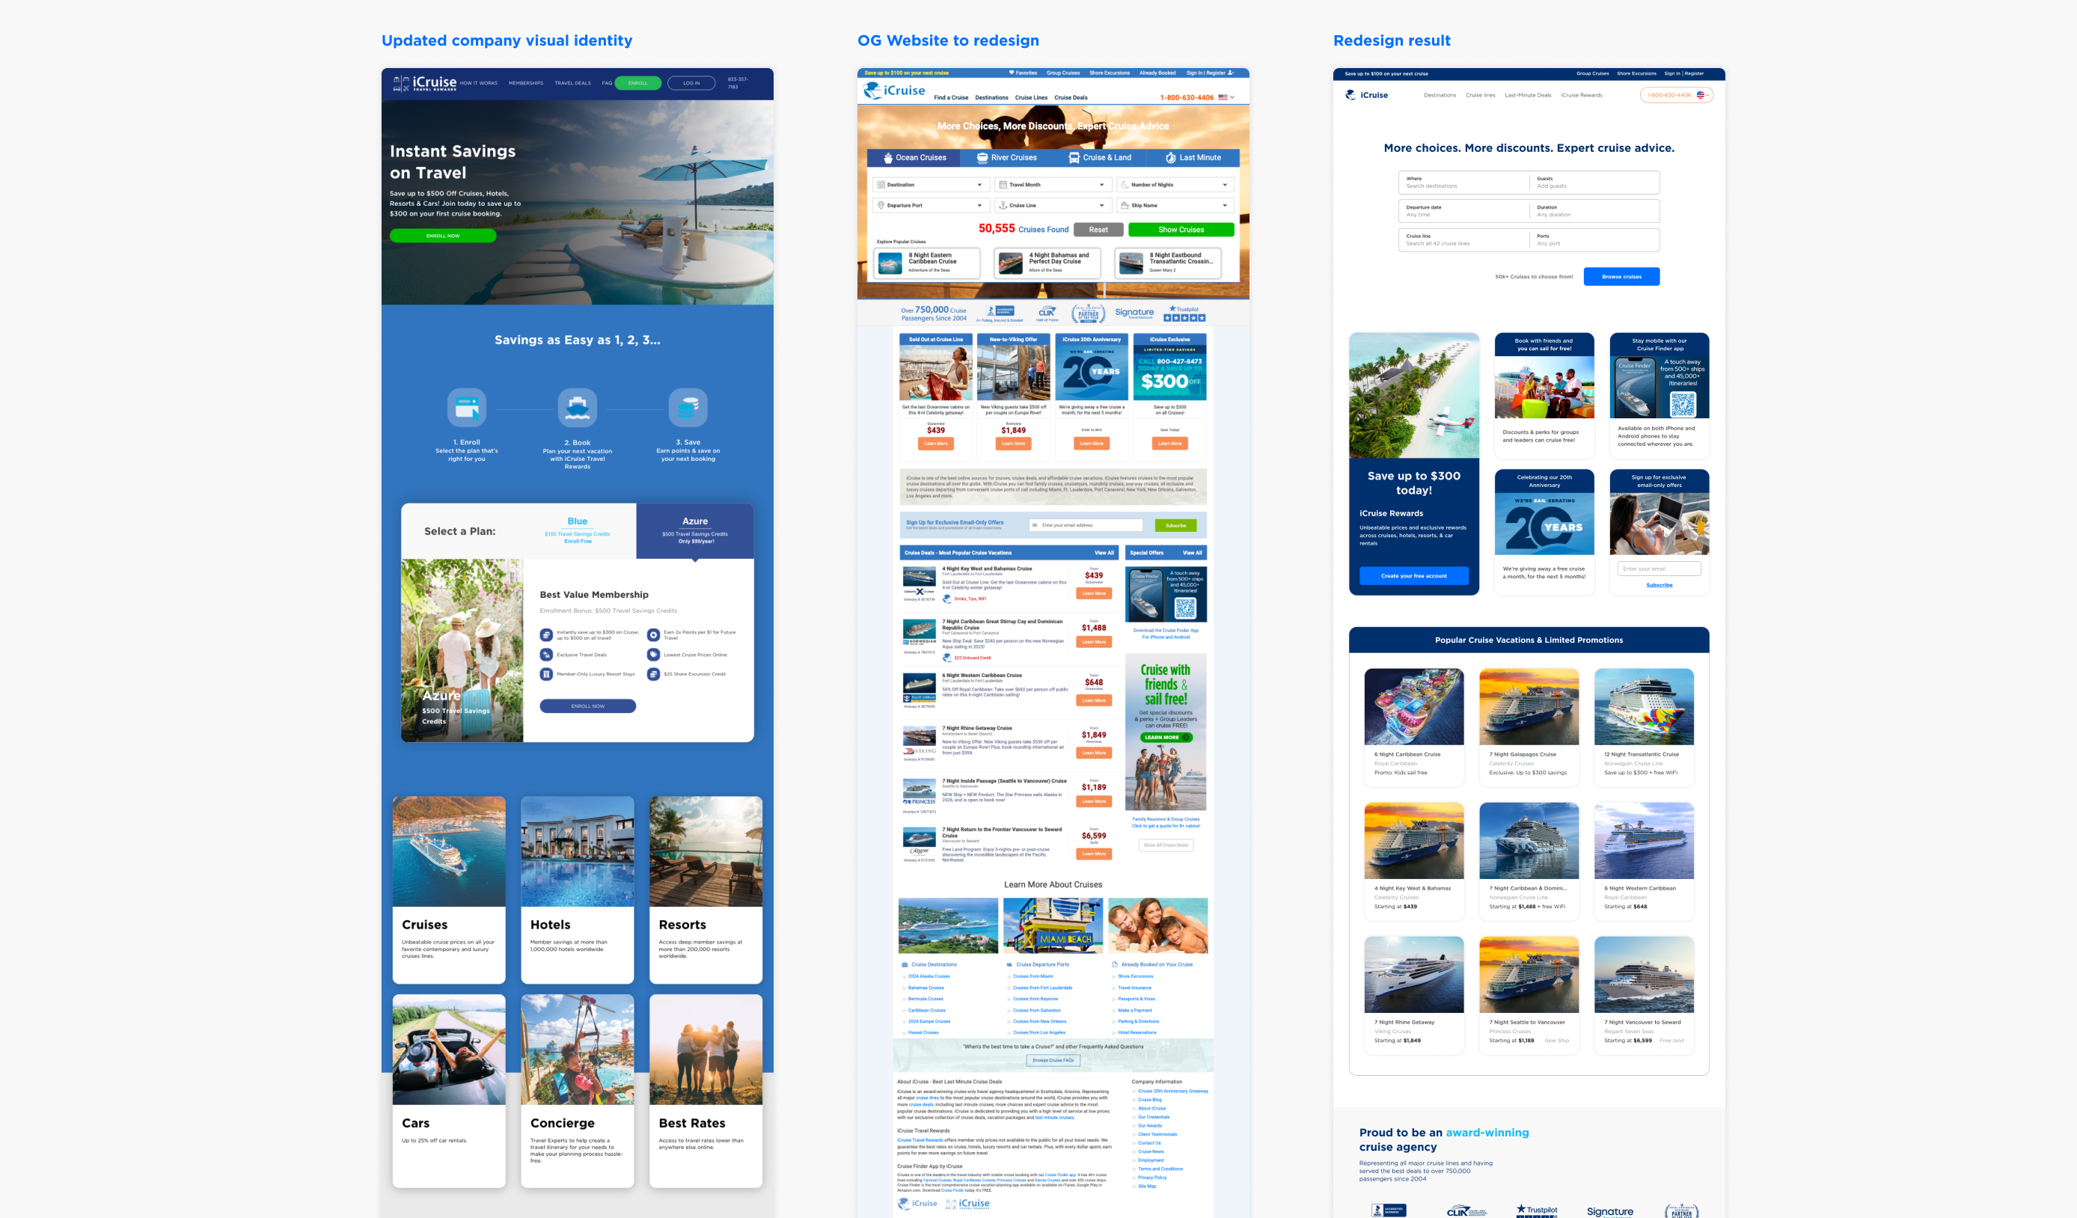Click the Favorites heart icon in the top bar
2077x1218 pixels.
[1012, 73]
